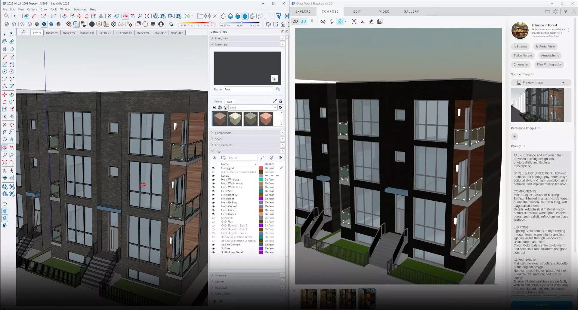This screenshot has width=578, height=310.
Task: Choose the Move tool in the left palette
Action: 5,95
